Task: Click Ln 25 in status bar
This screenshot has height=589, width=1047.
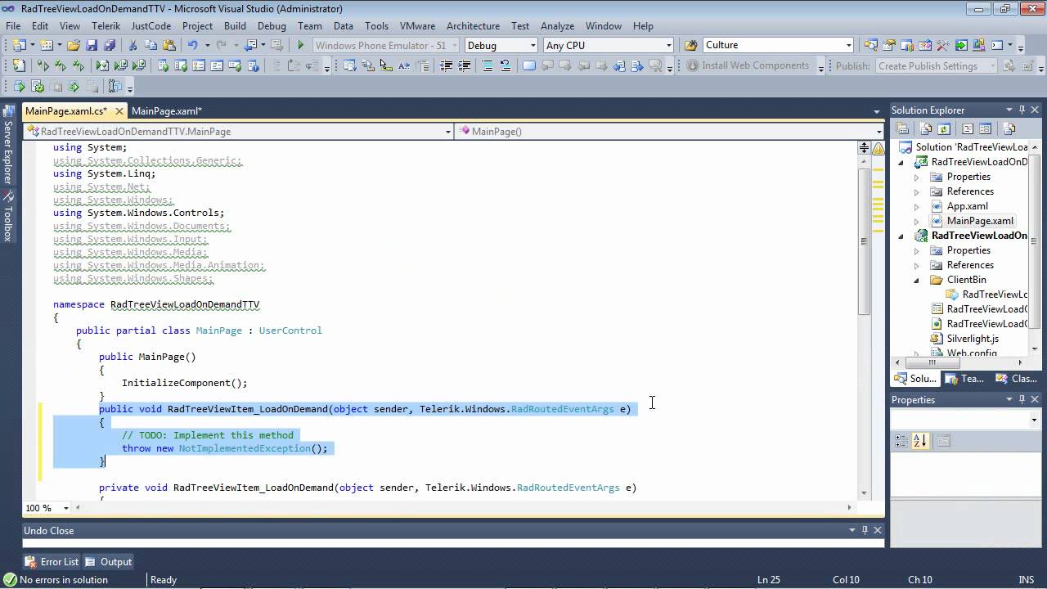Action: pyautogui.click(x=768, y=579)
